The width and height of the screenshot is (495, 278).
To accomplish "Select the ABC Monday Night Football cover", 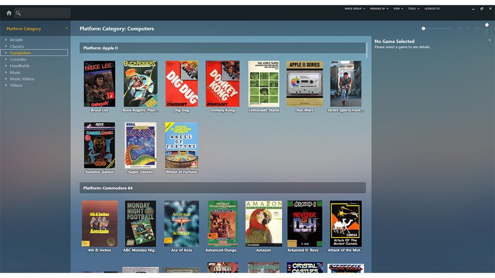I will click(x=141, y=224).
